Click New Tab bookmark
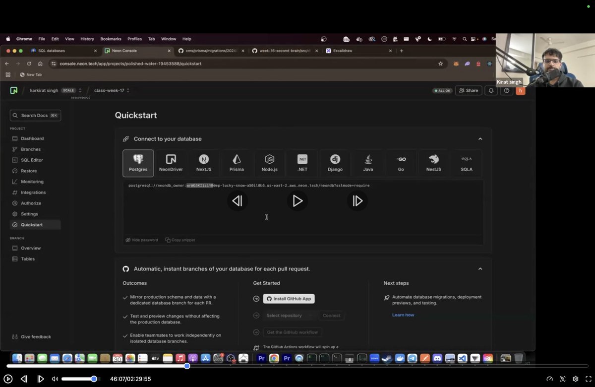 [30, 74]
